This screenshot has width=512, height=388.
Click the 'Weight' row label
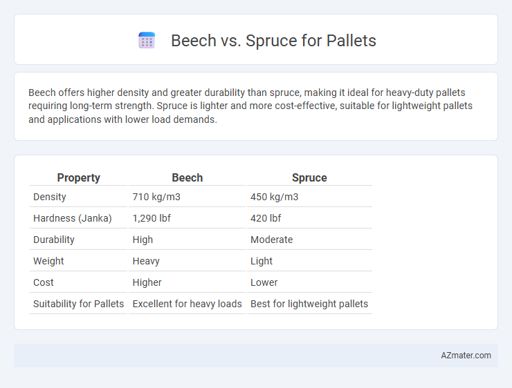click(48, 261)
